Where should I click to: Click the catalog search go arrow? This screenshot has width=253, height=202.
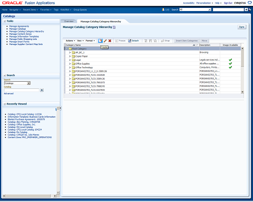click(x=42, y=90)
